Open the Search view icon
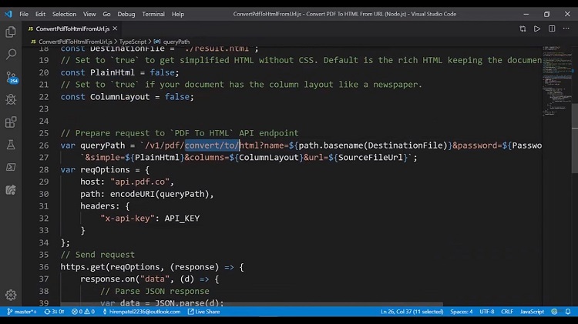 click(x=11, y=55)
